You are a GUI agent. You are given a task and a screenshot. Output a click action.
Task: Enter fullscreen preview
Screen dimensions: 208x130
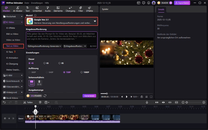click(151, 97)
